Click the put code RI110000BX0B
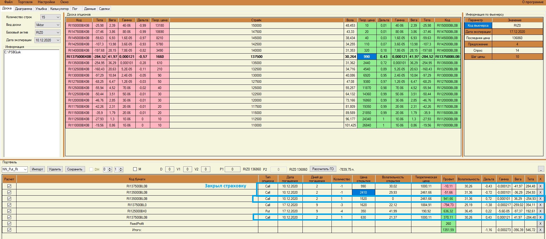Screen dimensions: 546x239 pyautogui.click(x=79, y=125)
